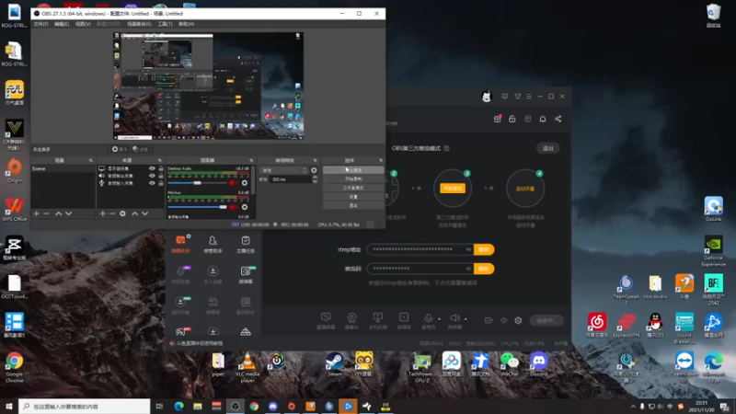Screen dimensions: 736x414
Task: Click the Start Recording button in OBS controls
Action: tap(353, 178)
